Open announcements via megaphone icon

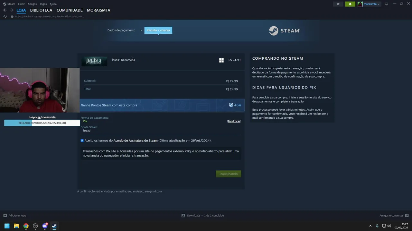pos(338,4)
